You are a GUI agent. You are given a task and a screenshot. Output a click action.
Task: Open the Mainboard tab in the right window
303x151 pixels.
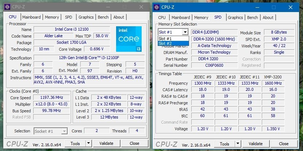click(x=181, y=18)
